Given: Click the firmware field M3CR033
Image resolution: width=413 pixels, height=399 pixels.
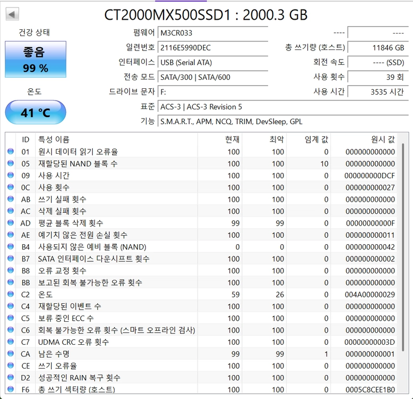Looking at the screenshot, I should point(213,33).
